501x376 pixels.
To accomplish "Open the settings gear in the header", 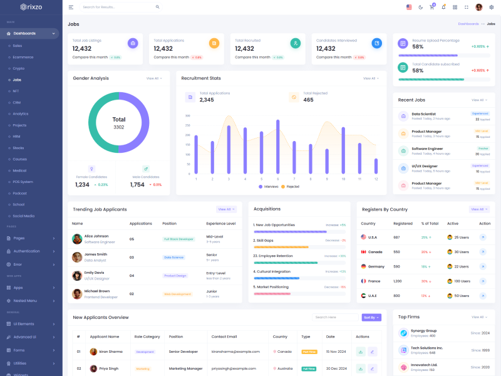I will [491, 7].
